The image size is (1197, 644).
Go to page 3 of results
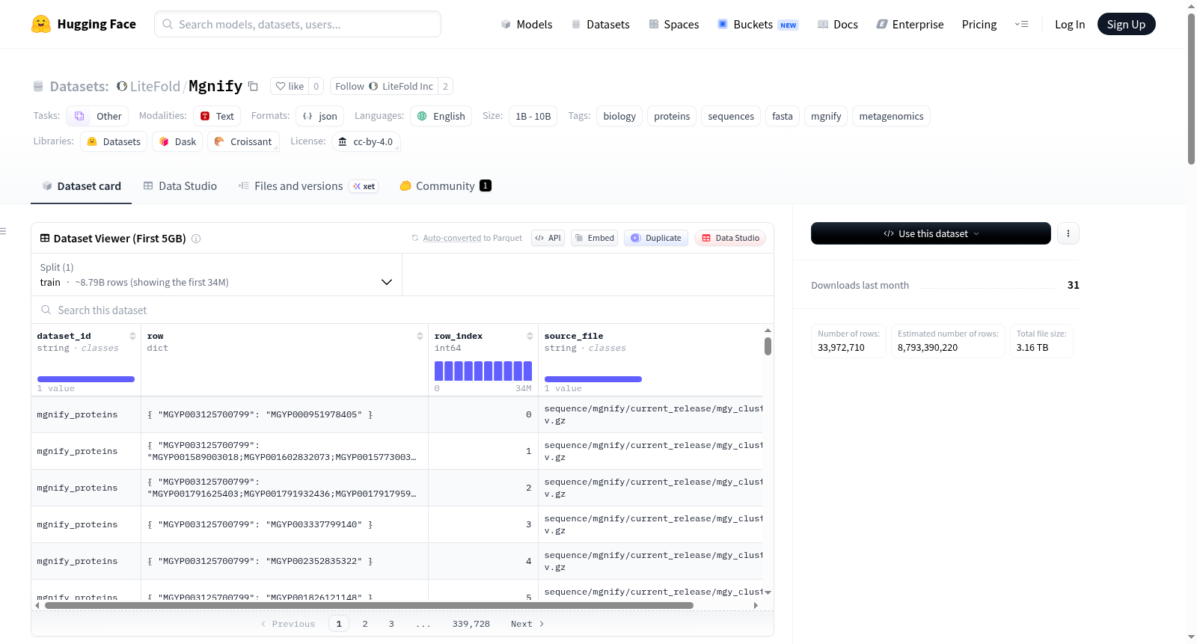[x=391, y=624]
